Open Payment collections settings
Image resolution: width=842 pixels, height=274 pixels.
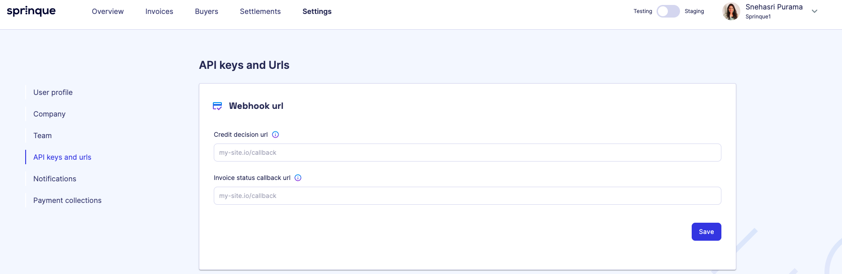[68, 200]
